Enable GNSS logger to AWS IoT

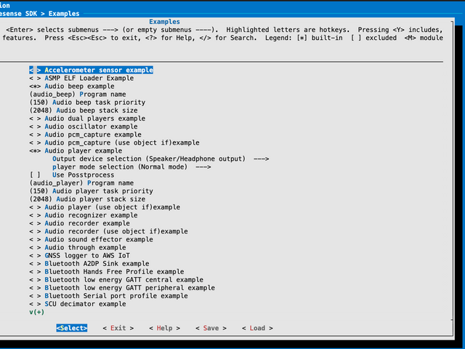point(79,255)
